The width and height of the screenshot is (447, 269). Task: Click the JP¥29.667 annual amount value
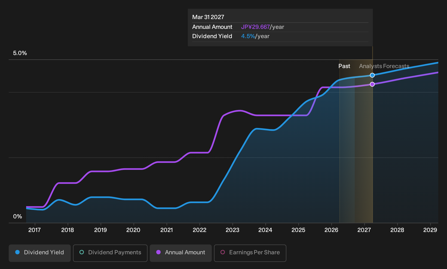255,27
